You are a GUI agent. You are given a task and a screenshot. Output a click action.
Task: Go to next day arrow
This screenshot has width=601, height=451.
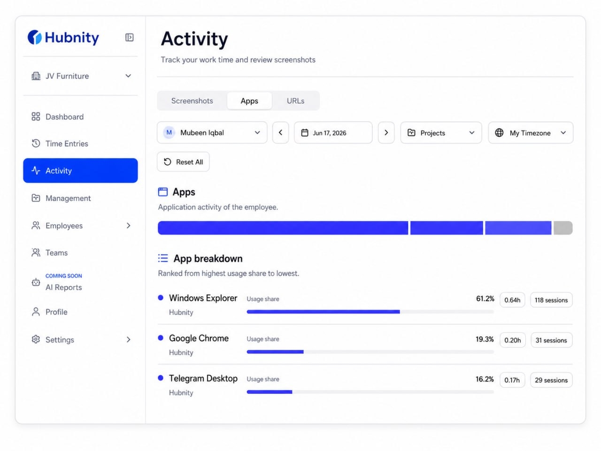click(386, 132)
